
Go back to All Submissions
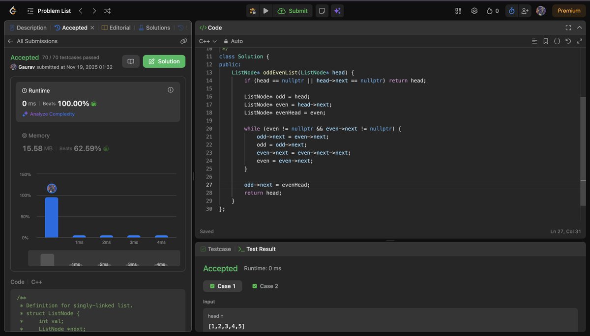click(32, 41)
